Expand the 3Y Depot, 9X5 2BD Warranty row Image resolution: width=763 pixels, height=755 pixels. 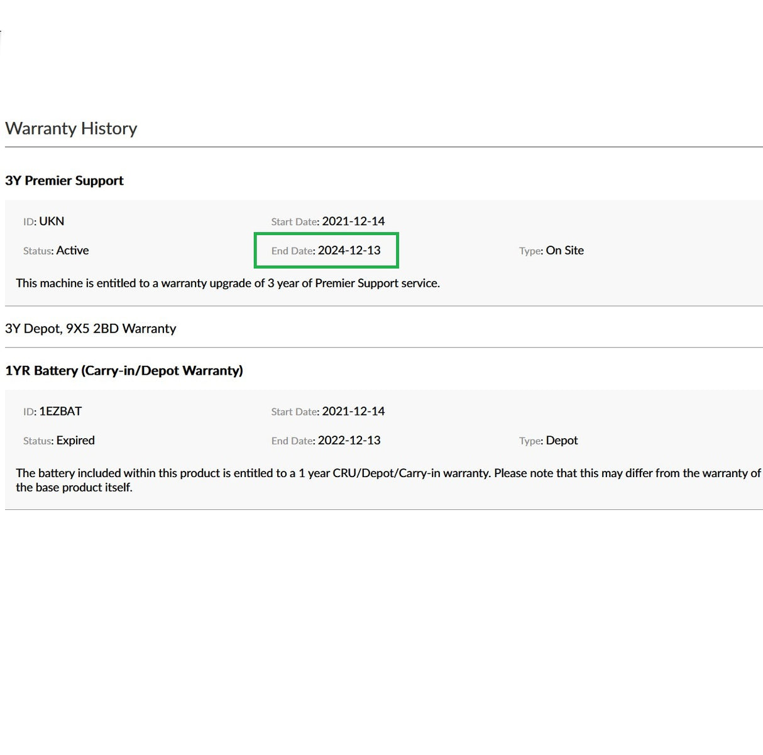(x=91, y=328)
